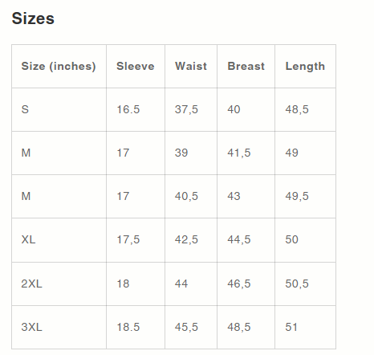Click waist value 45,5
This screenshot has height=355, width=374.
186,327
